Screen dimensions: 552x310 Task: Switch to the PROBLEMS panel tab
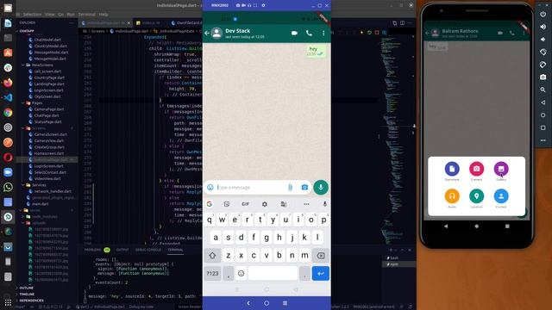pyautogui.click(x=92, y=250)
